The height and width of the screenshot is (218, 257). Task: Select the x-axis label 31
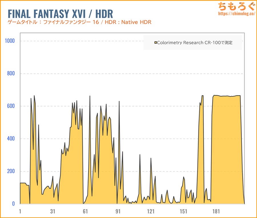pos(53,211)
